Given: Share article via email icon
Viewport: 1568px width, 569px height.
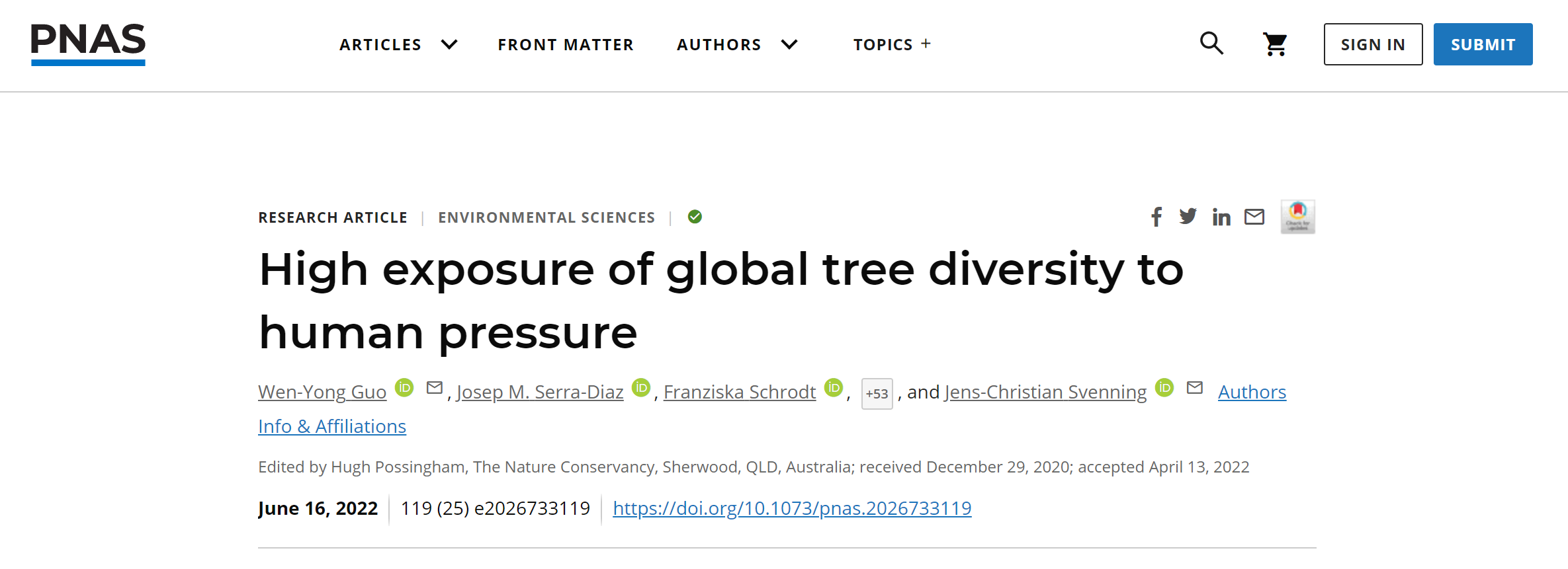Looking at the screenshot, I should tap(1254, 217).
